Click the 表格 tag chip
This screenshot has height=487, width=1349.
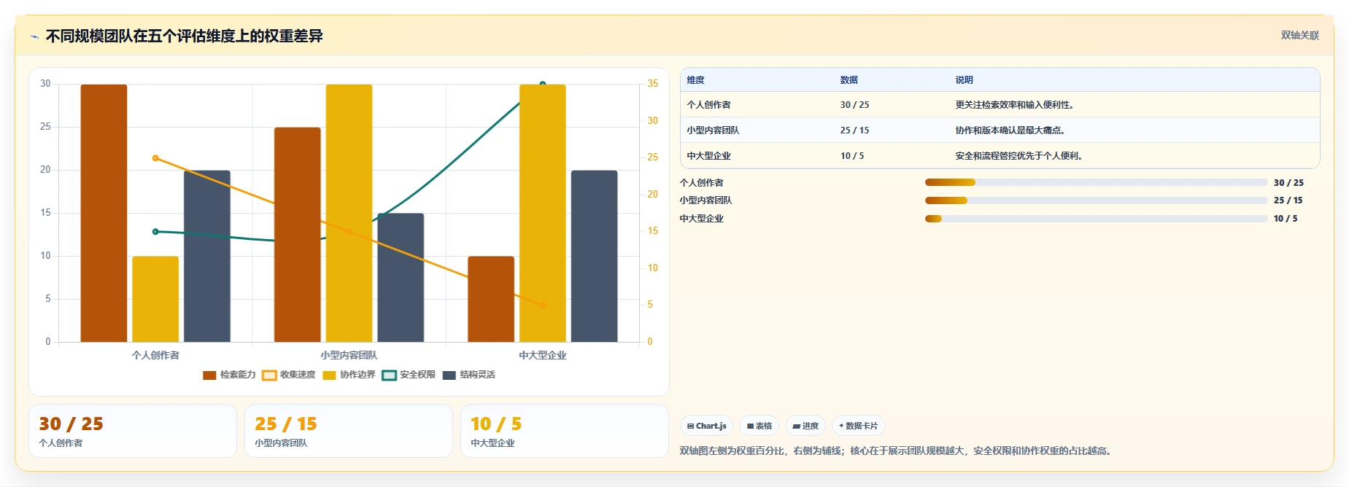click(759, 426)
